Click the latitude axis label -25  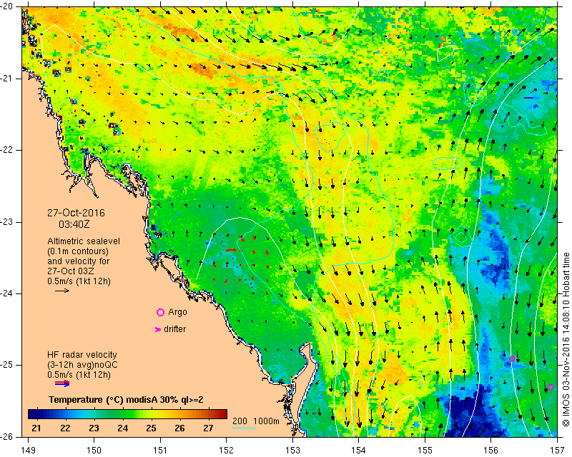(7, 365)
